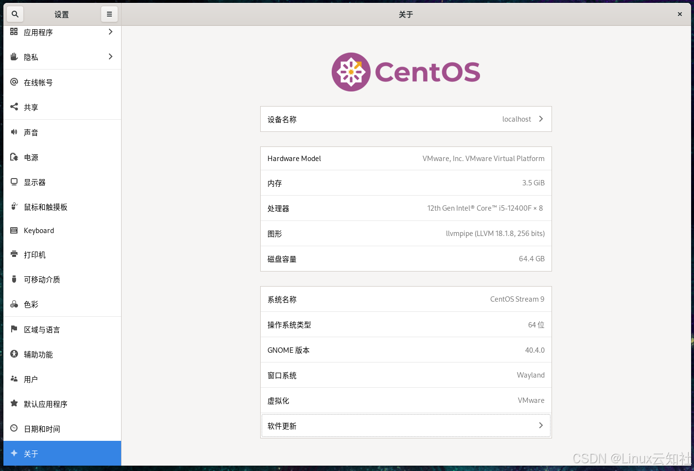The image size is (694, 471).
Task: Open the Keyboard settings panel
Action: point(39,230)
